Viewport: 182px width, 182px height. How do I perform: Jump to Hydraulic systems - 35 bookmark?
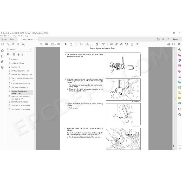point(20,71)
